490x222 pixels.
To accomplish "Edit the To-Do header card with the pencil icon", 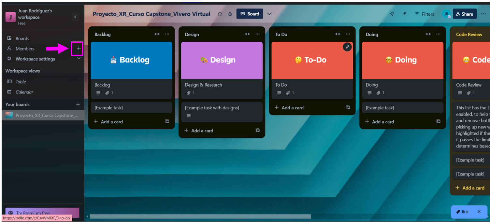I will (347, 47).
